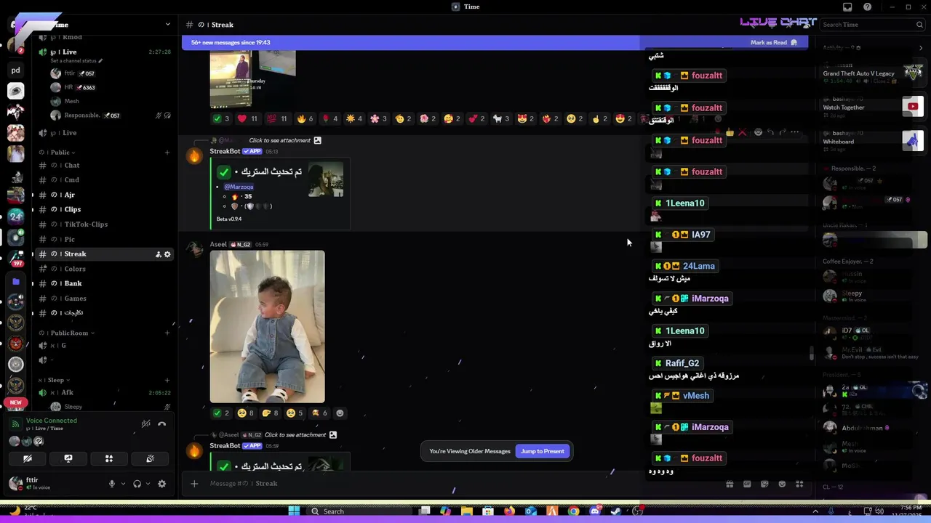This screenshot has height=523, width=931.
Task: Toggle noise suppression icon in voice panel
Action: click(x=146, y=424)
